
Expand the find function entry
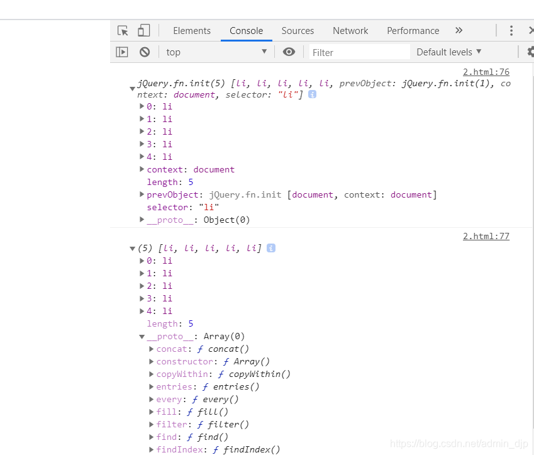151,437
